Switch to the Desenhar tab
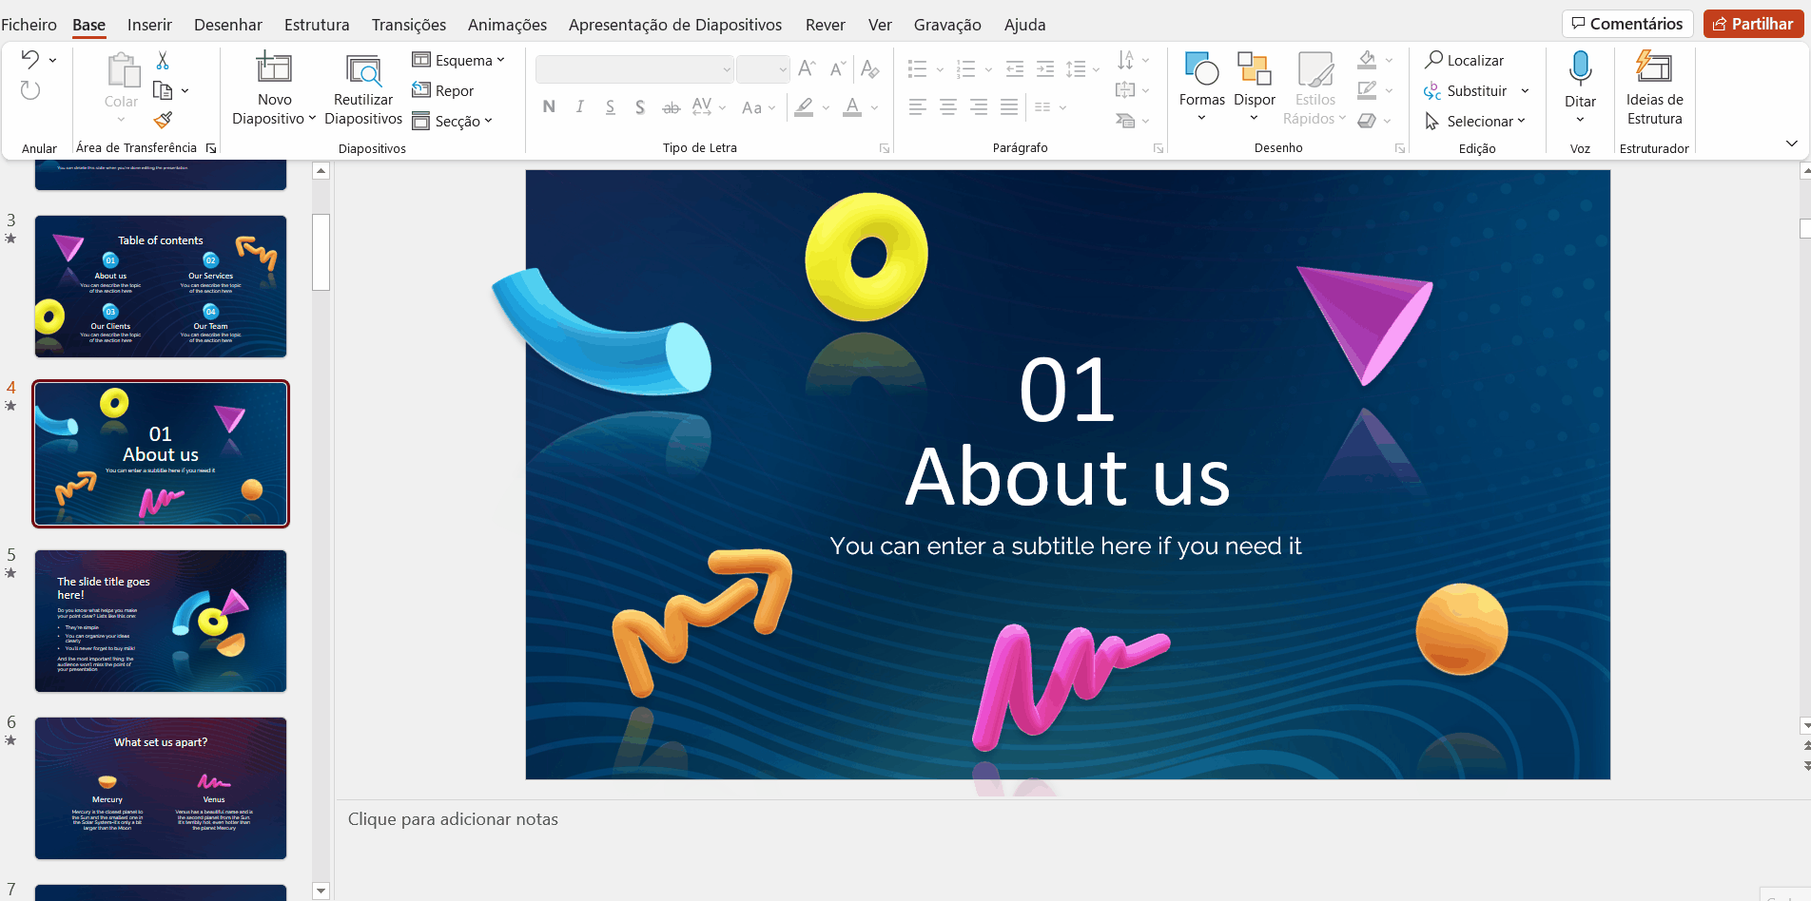This screenshot has height=901, width=1811. point(228,25)
